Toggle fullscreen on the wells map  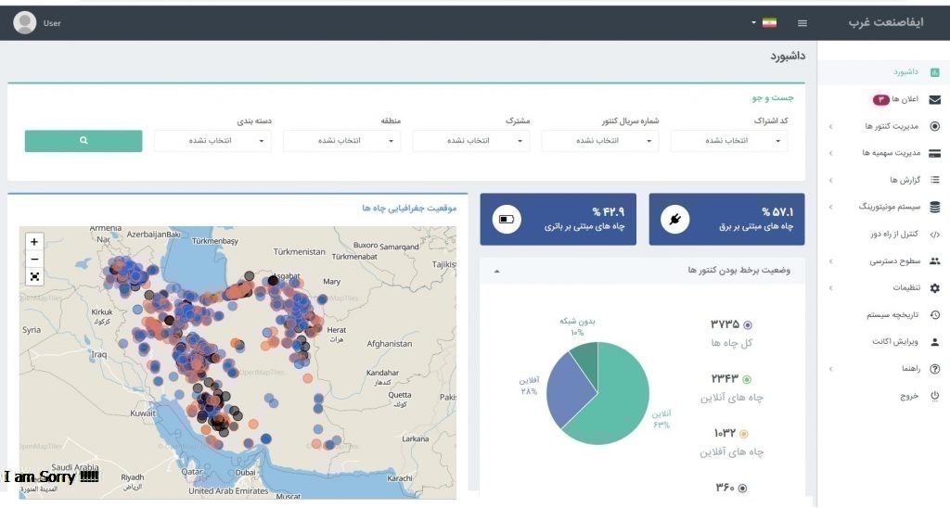(x=34, y=276)
